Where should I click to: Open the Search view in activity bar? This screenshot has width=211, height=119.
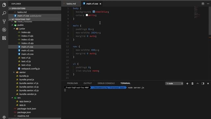click(x=4, y=13)
